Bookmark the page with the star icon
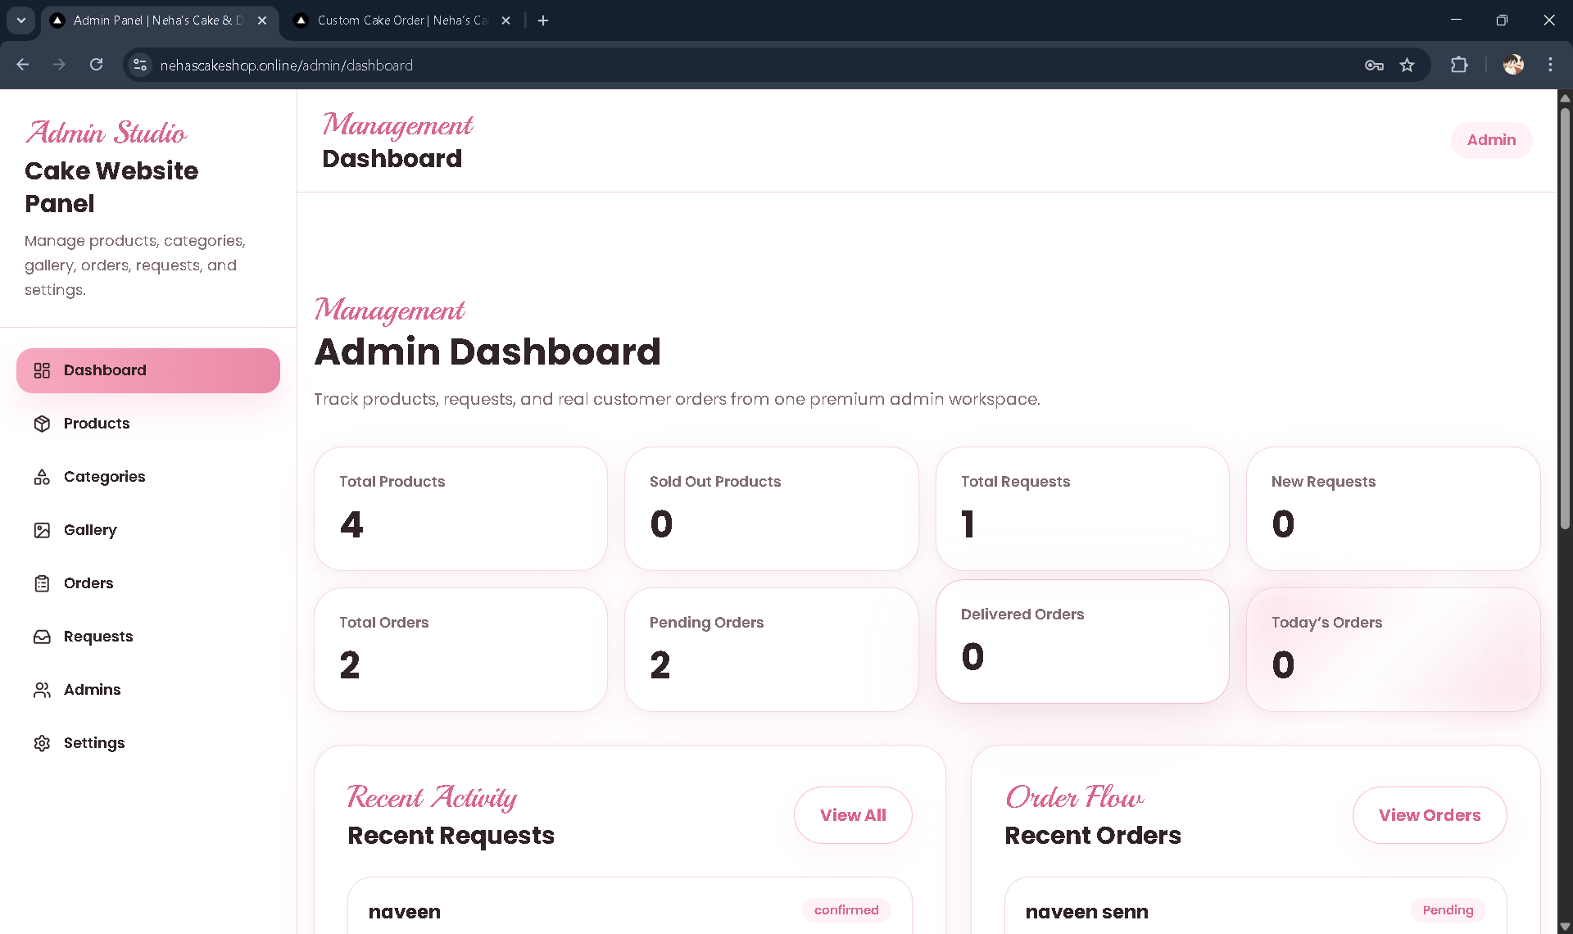 click(1408, 65)
